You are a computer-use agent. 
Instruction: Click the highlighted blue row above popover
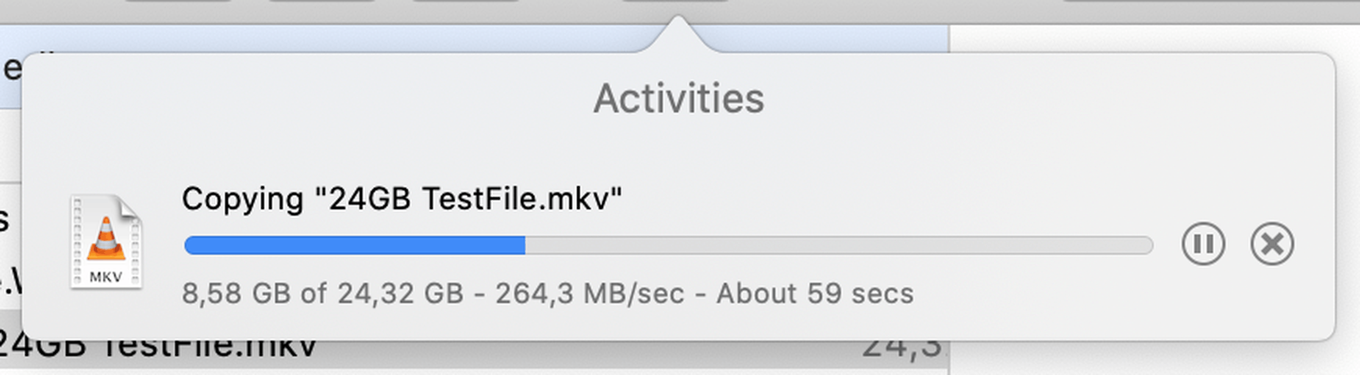pyautogui.click(x=370, y=38)
